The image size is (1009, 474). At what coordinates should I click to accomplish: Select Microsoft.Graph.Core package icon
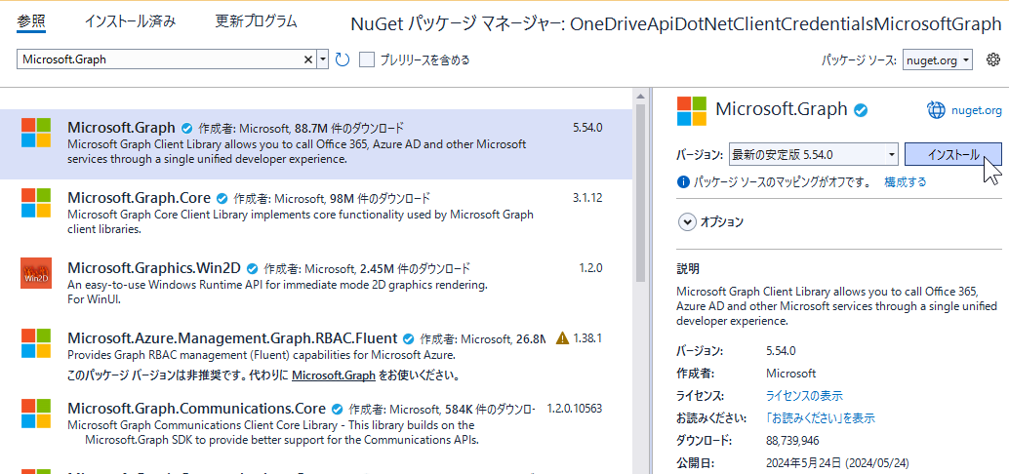pos(35,203)
